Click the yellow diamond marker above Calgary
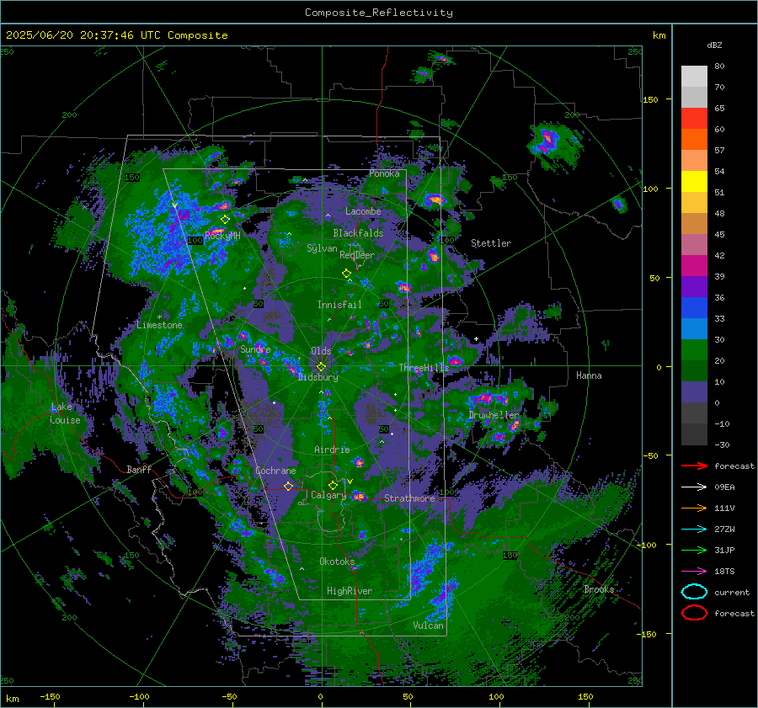The height and width of the screenshot is (708, 758). coord(333,485)
